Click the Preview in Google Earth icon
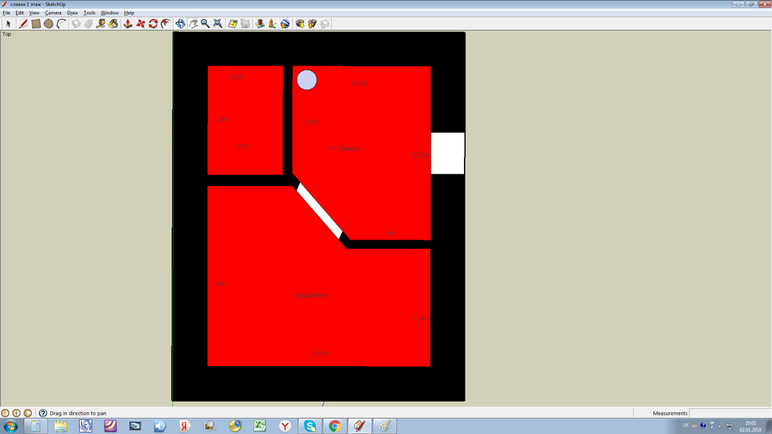Image resolution: width=772 pixels, height=434 pixels. tap(285, 24)
